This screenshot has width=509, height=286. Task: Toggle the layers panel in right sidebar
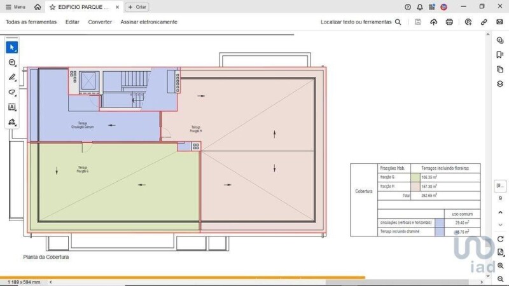tap(500, 84)
